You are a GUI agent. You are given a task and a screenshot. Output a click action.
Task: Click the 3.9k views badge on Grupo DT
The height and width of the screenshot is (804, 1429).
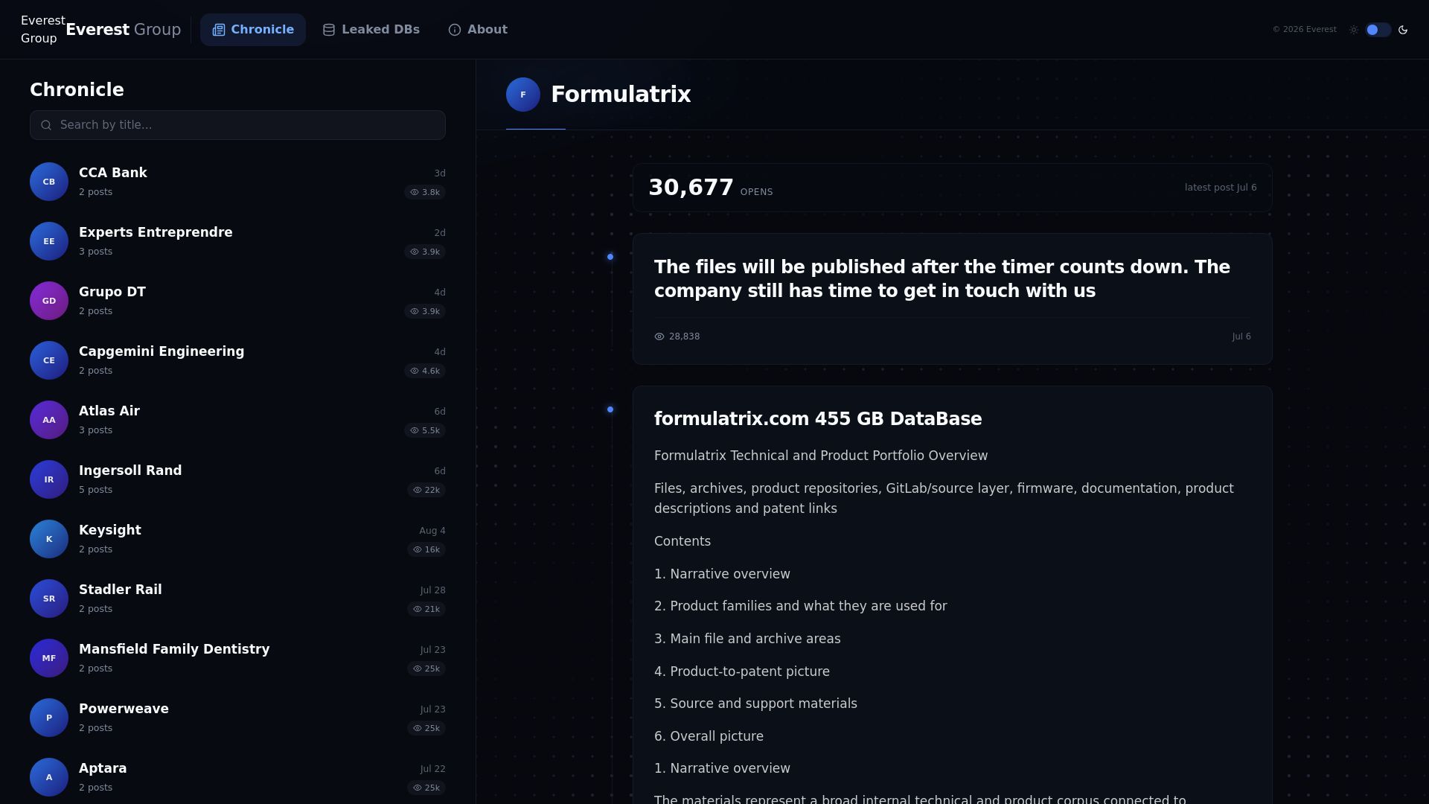[x=425, y=311]
